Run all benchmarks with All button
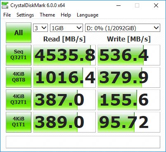Screen dimensions: 166x152 point(19,33)
